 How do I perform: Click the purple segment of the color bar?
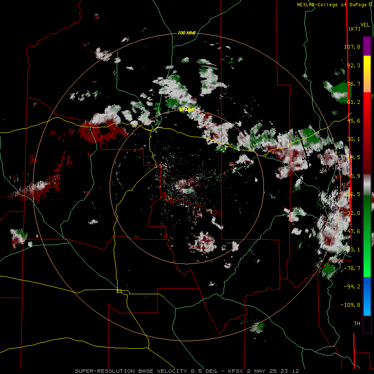367,46
